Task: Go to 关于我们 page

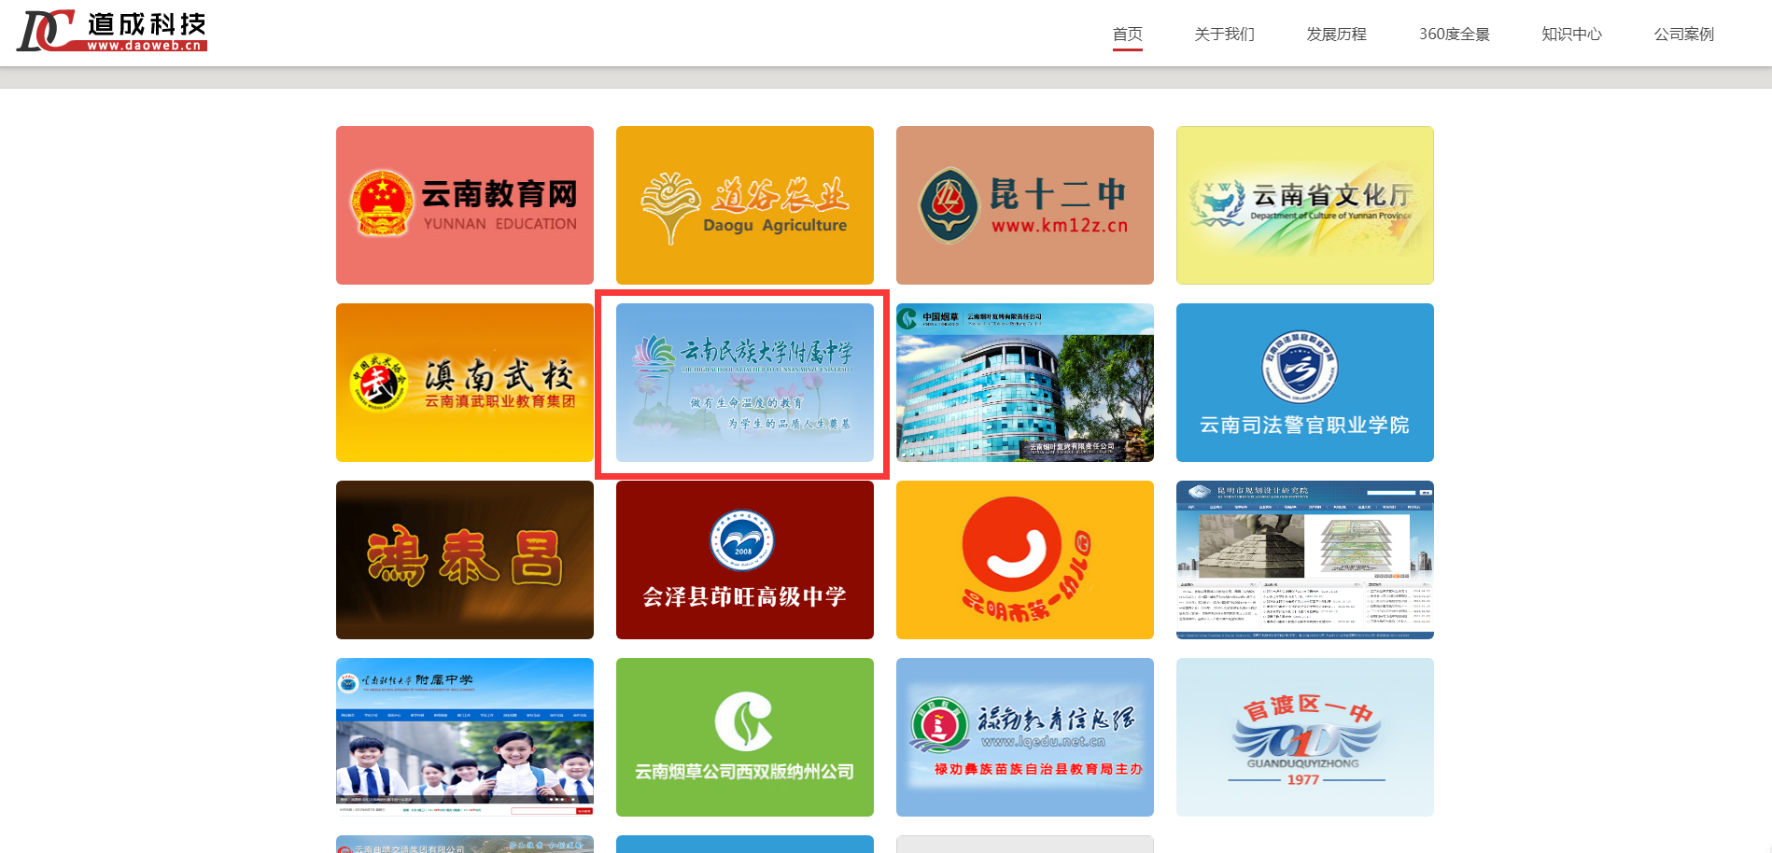Action: pyautogui.click(x=1224, y=35)
